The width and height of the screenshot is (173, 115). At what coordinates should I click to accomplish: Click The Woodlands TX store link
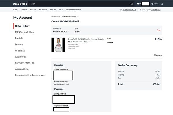(x=129, y=10)
